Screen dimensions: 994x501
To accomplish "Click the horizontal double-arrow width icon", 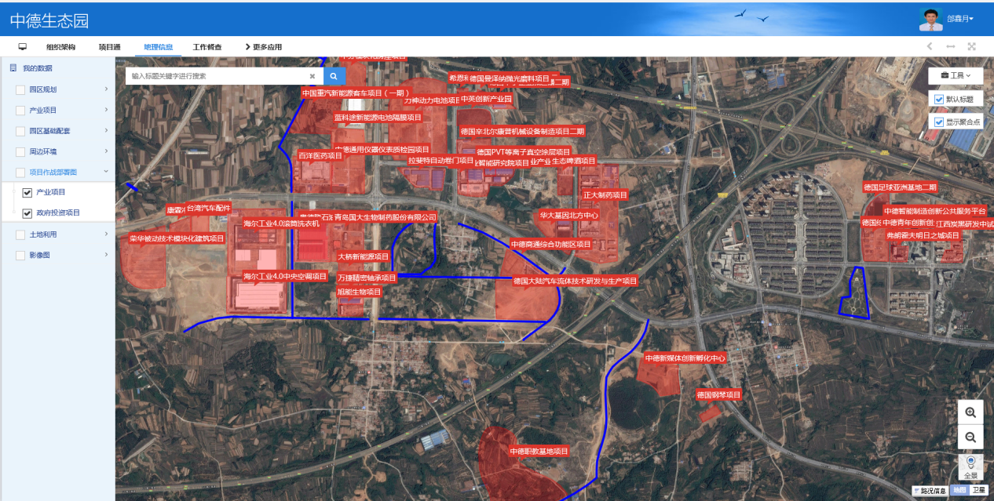I will point(951,47).
